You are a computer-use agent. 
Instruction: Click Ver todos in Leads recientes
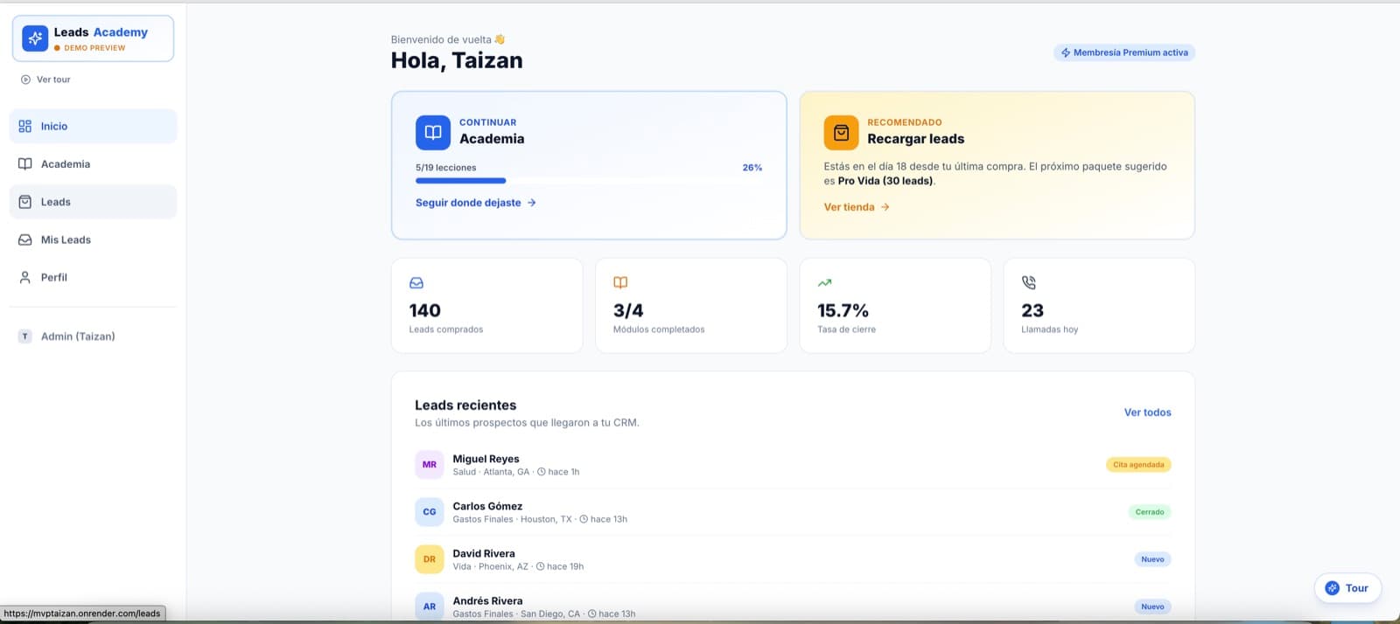1147,413
